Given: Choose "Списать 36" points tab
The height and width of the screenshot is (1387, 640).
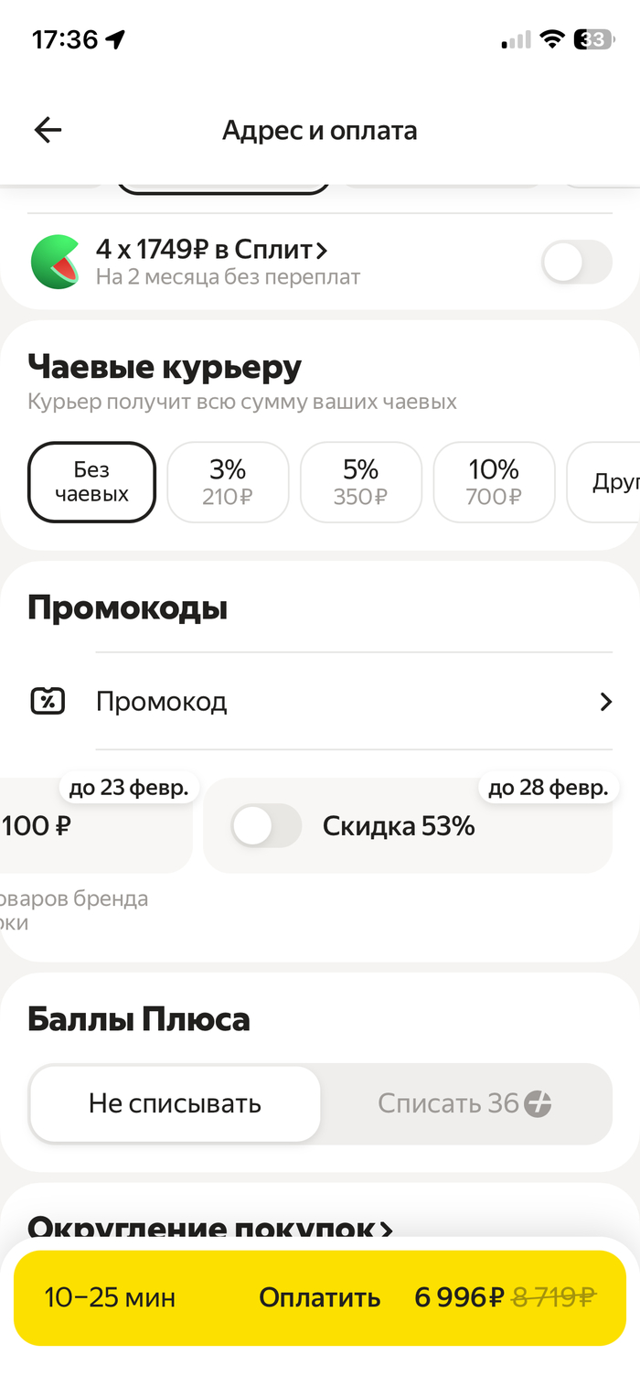Looking at the screenshot, I should click(464, 1104).
